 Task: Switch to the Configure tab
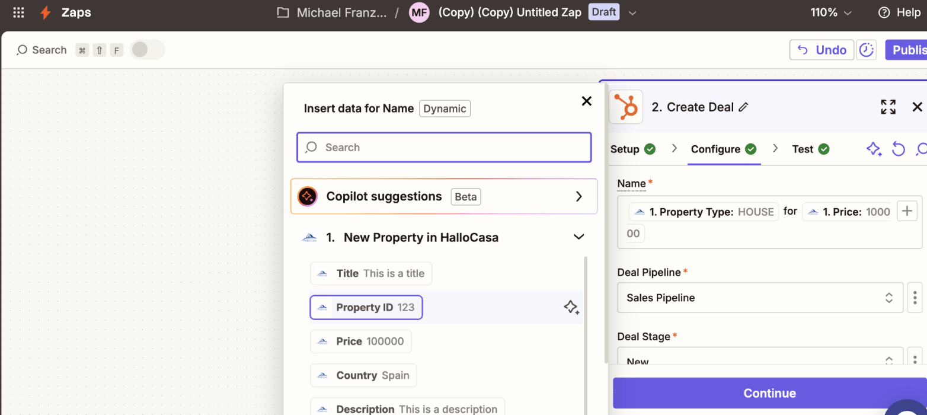tap(724, 149)
